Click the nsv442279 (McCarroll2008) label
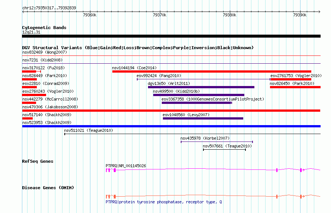Viewport: 331px width, 213px height. pyautogui.click(x=50, y=99)
